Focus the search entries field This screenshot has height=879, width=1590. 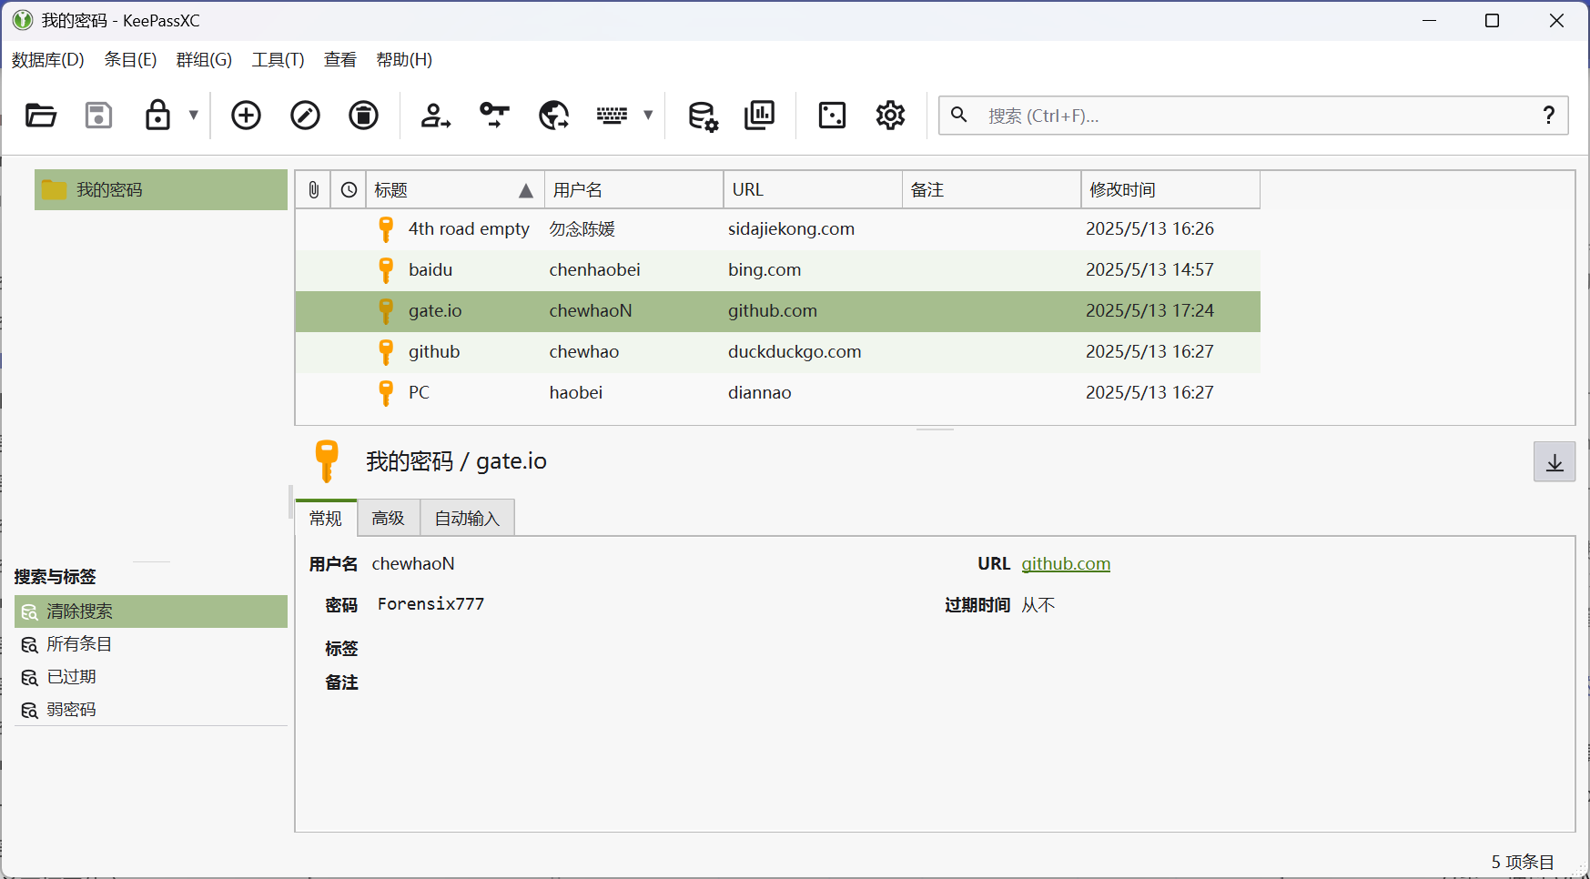(1253, 116)
